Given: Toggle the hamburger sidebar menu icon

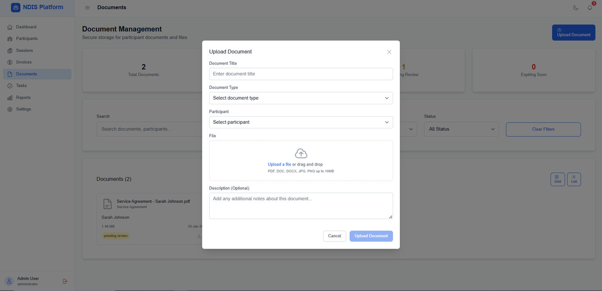Looking at the screenshot, I should click(x=87, y=8).
